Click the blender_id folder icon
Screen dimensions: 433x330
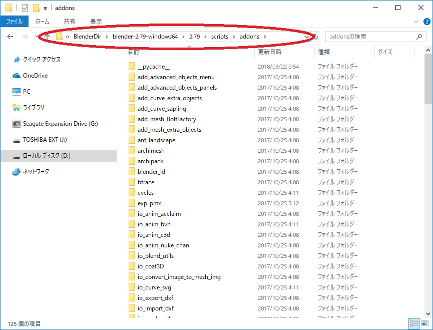click(132, 171)
